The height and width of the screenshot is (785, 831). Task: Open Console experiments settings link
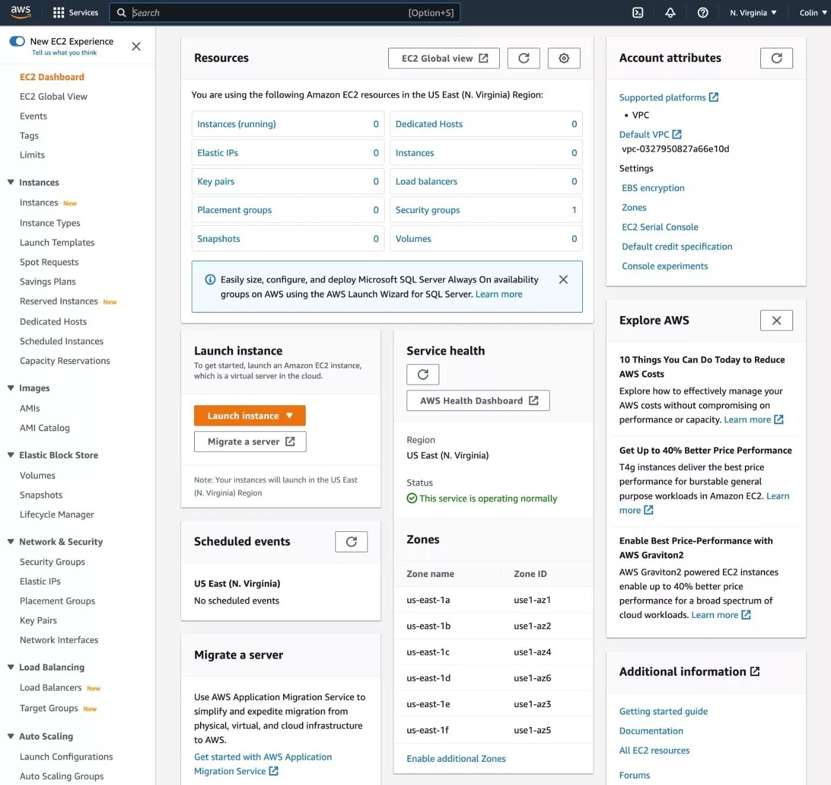[665, 266]
